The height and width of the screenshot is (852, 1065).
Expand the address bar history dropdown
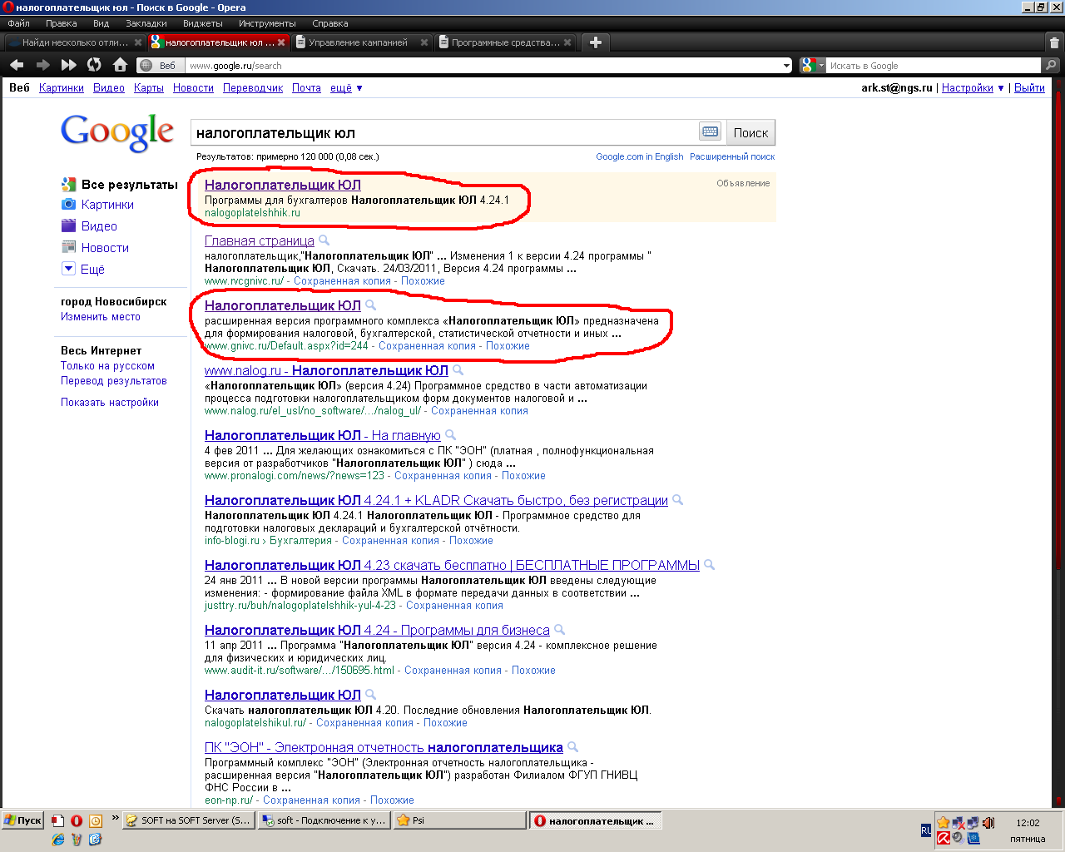(x=786, y=66)
